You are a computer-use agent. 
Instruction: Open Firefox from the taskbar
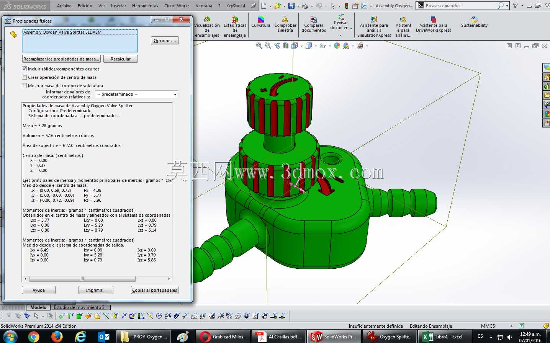pos(57,337)
